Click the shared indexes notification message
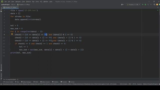Image resolution: width=160 pixels, height=90 pixels. (x=59, y=84)
